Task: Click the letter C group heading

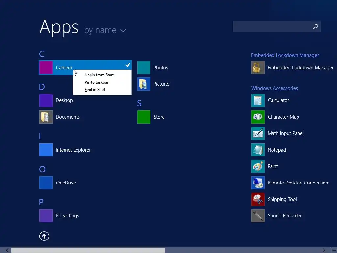Action: tap(42, 54)
